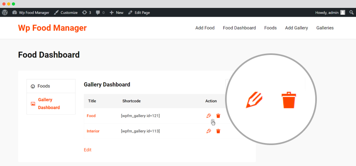Click the plus icon beside New

pyautogui.click(x=112, y=13)
